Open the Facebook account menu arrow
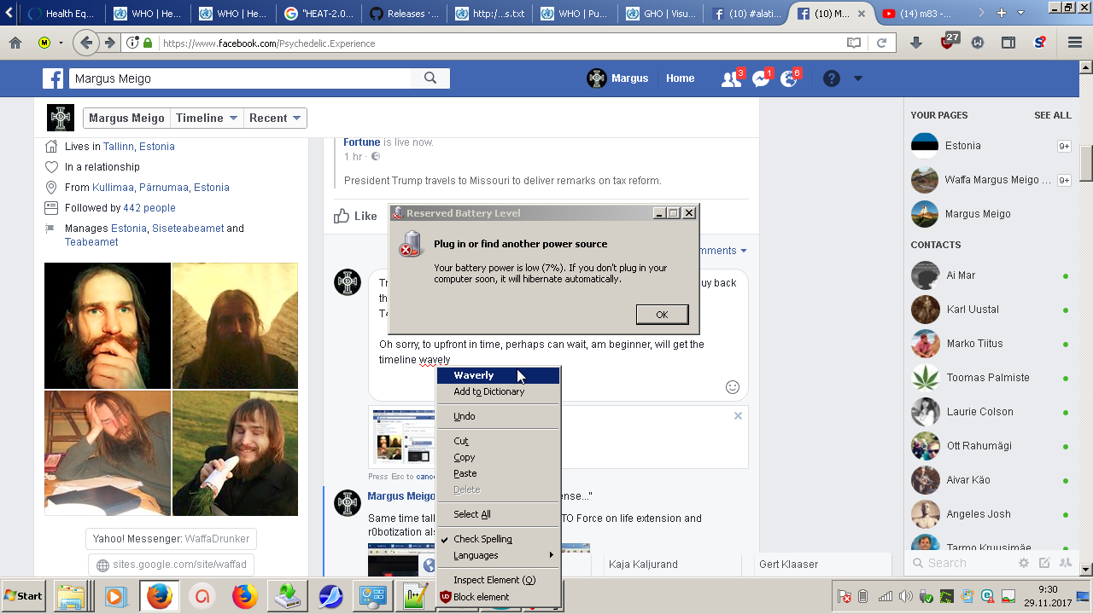The height and width of the screenshot is (614, 1093). 858,78
